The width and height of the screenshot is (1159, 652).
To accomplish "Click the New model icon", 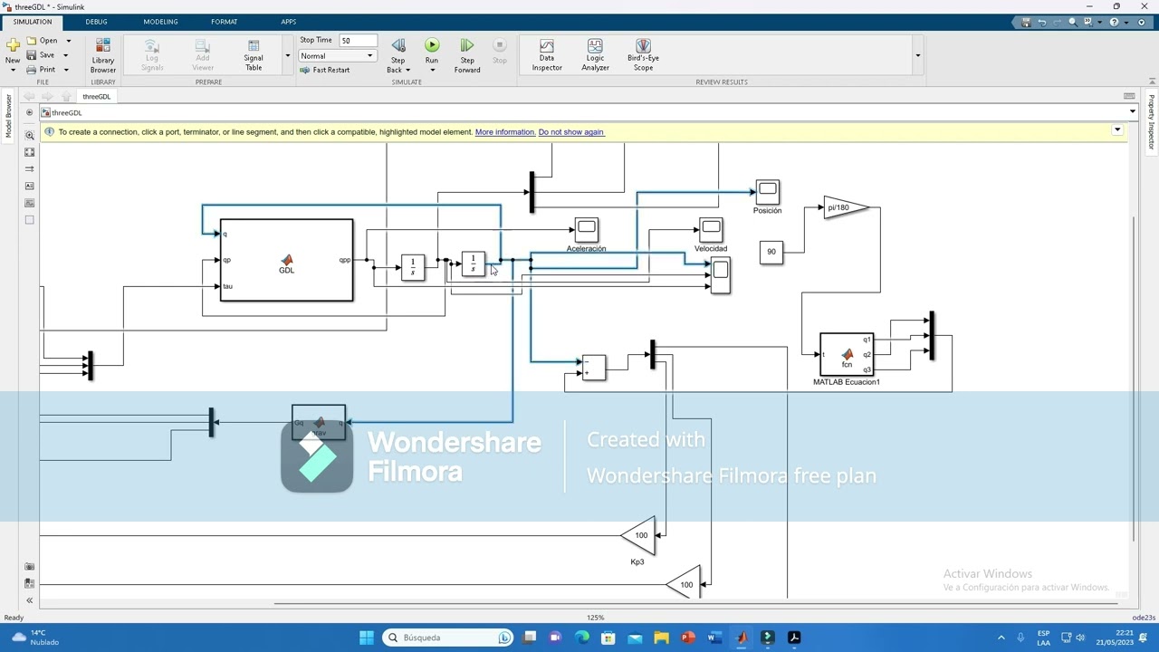I will pos(13,45).
